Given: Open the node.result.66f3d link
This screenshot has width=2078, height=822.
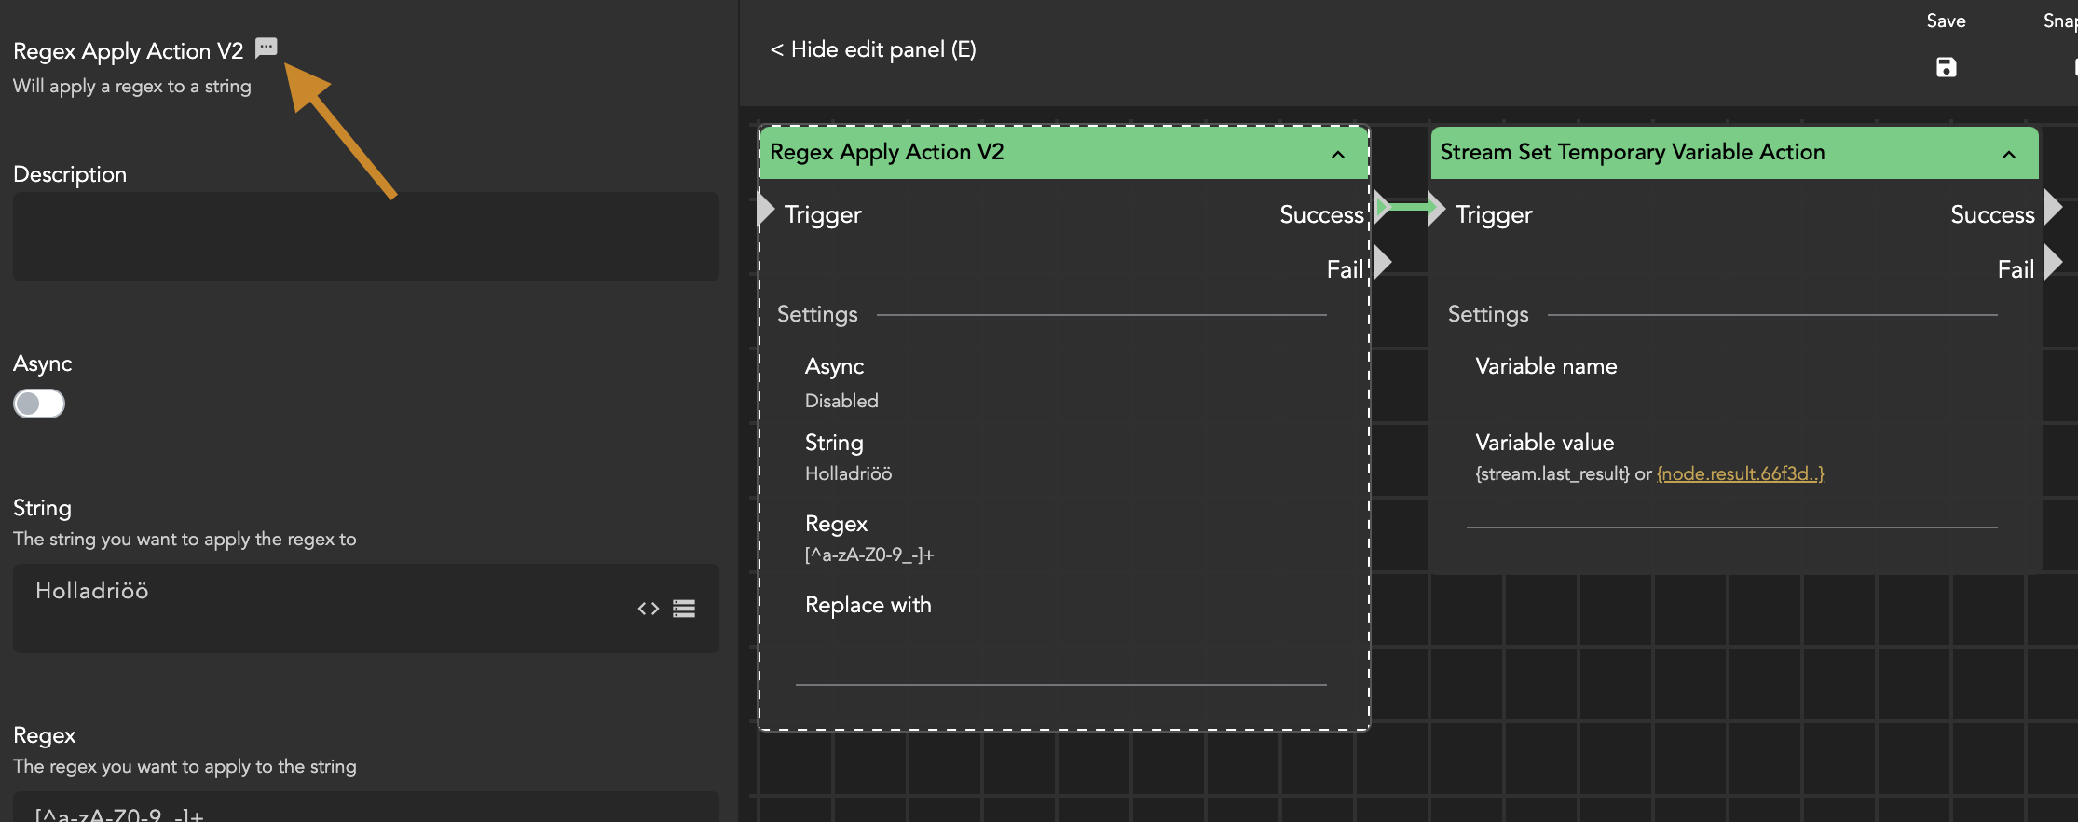Looking at the screenshot, I should 1740,473.
